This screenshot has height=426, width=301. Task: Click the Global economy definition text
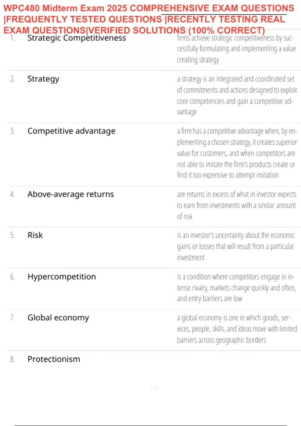tap(237, 329)
